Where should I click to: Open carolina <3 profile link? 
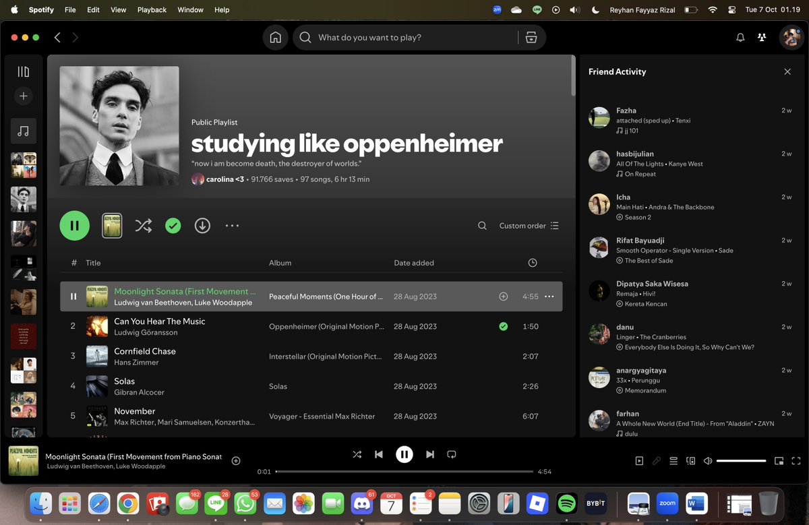tap(225, 179)
